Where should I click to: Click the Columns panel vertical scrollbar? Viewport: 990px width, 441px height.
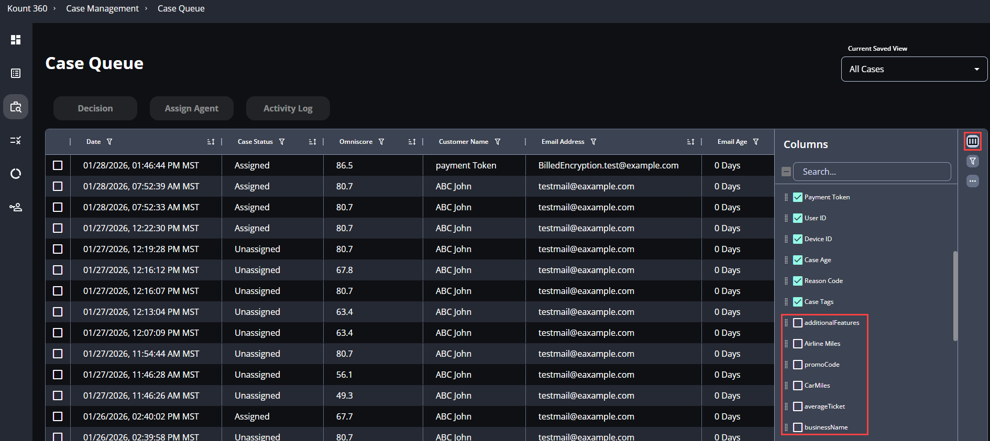tap(955, 296)
